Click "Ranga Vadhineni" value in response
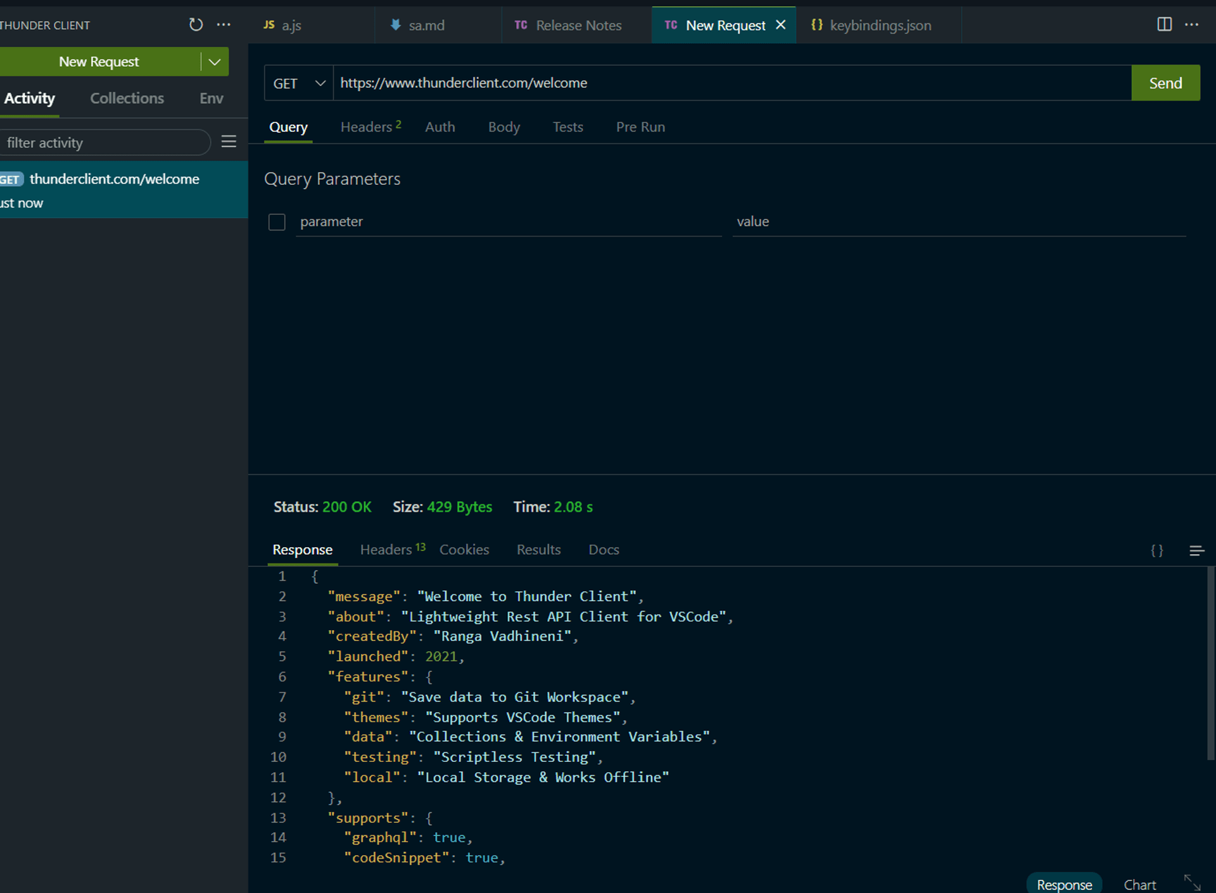The image size is (1216, 893). click(x=502, y=636)
